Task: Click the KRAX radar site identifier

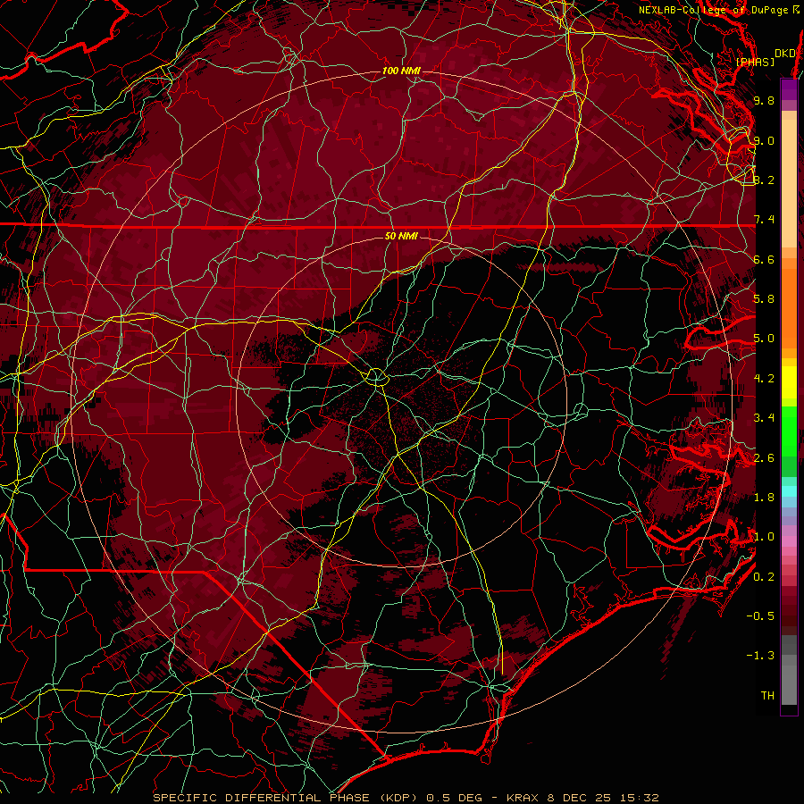Action: (524, 798)
